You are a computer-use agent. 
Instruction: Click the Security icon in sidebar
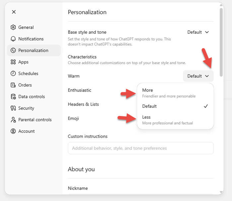tap(13, 108)
